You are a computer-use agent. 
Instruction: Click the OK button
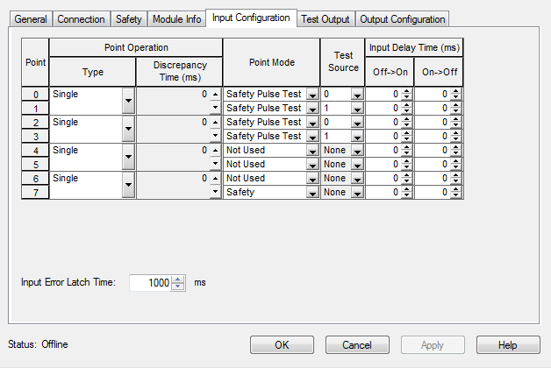click(282, 345)
